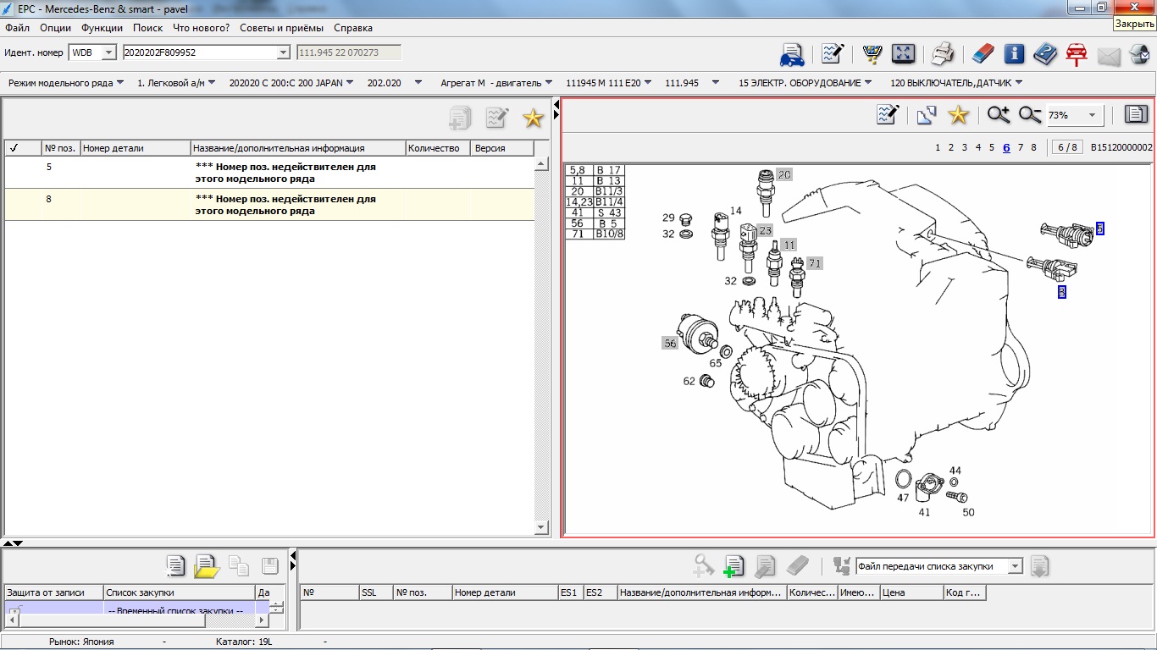Select the row with position 5
Image resolution: width=1157 pixels, height=650 pixels.
[269, 173]
